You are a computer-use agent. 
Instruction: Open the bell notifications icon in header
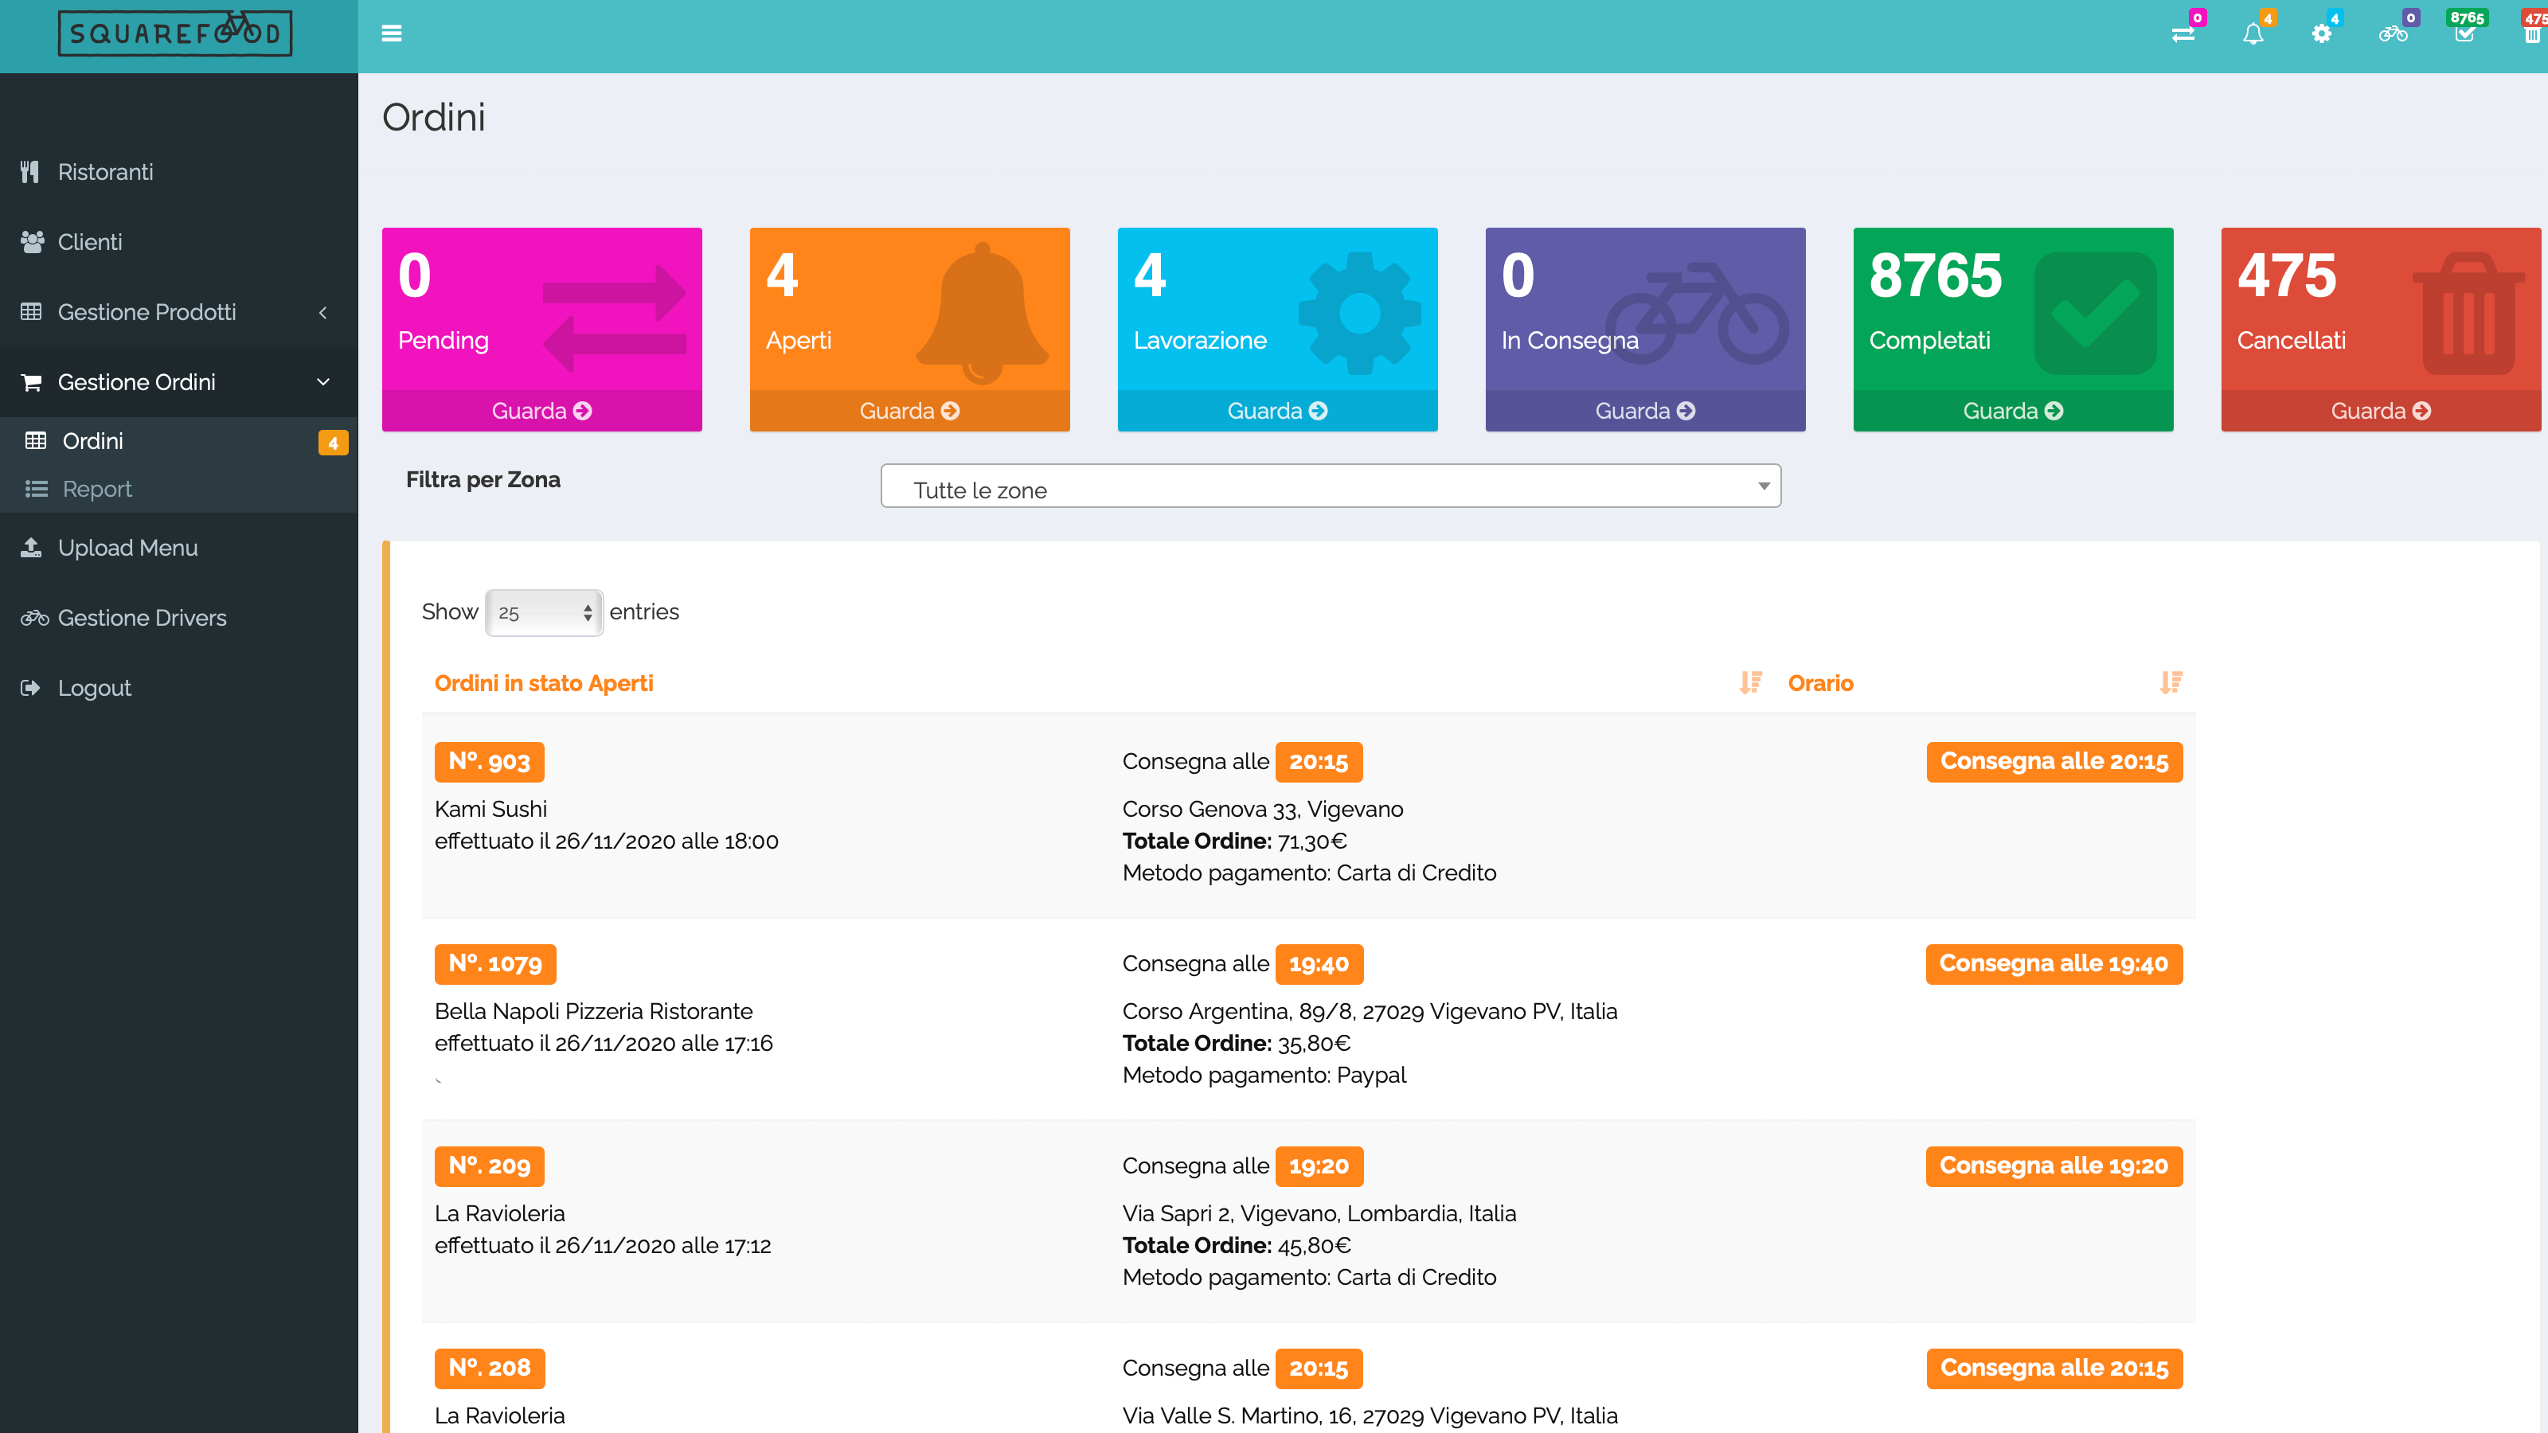(2253, 33)
